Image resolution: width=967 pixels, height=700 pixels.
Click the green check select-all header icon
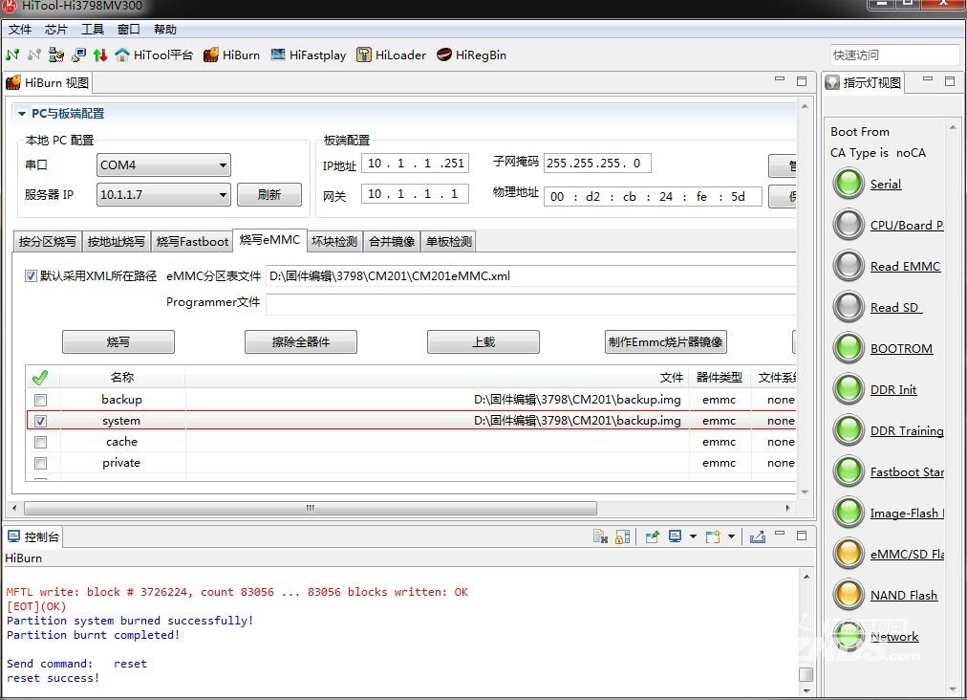40,377
